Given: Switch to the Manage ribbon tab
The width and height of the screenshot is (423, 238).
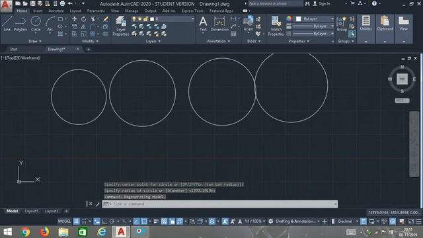Looking at the screenshot, I should point(132,11).
